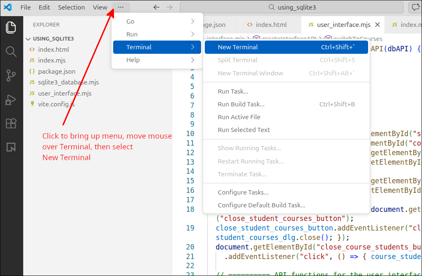Screen dimensions: 422x276
Task: Click the navigate back arrow
Action: tap(156, 7)
